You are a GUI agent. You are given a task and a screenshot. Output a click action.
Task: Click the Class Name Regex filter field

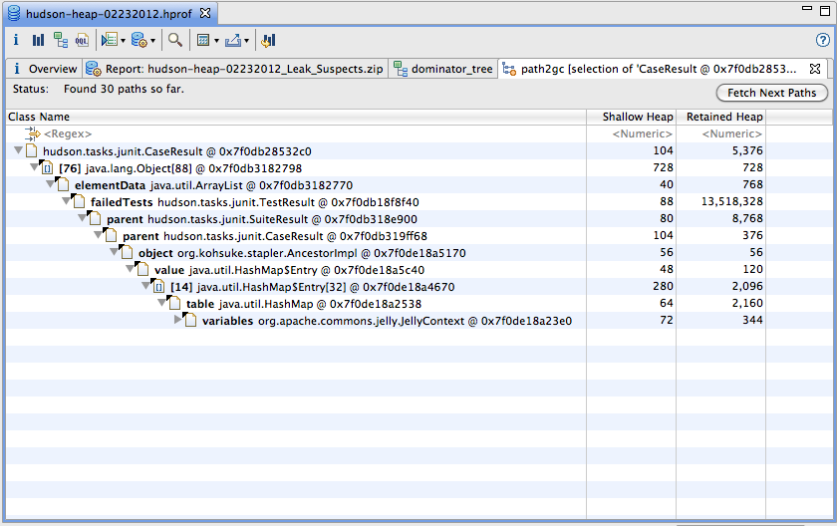coord(68,133)
